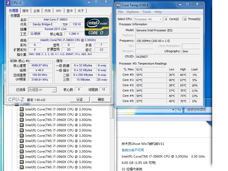Click the 线程数 12 value in CPU-Z
The image size is (228, 171).
click(103, 89)
